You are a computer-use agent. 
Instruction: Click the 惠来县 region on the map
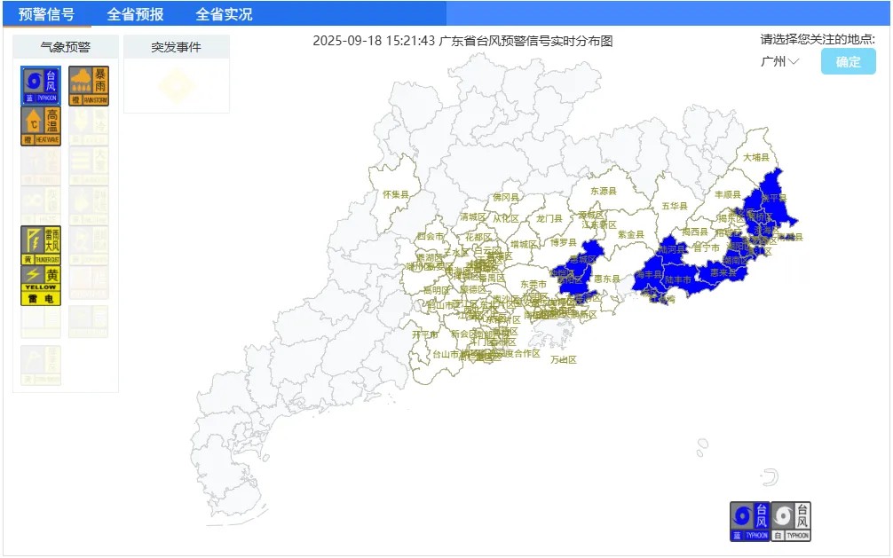pyautogui.click(x=723, y=272)
